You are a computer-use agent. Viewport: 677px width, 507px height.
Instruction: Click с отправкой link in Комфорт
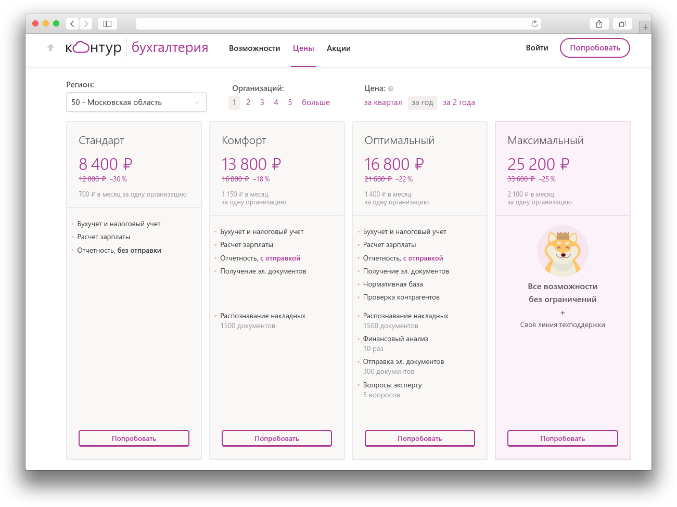280,258
